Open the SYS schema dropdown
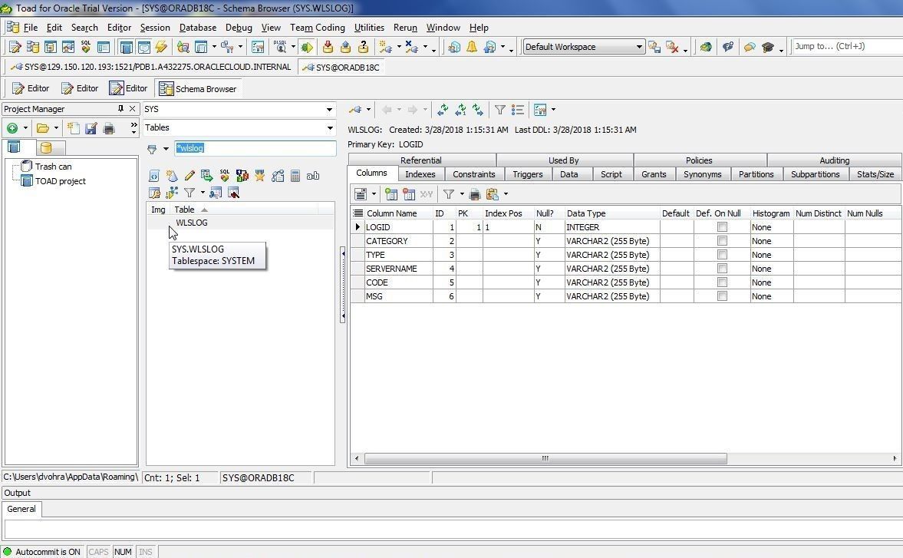903x558 pixels. (329, 110)
